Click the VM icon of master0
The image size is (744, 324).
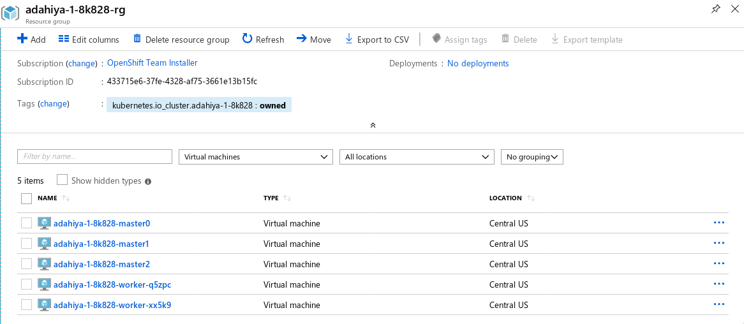pyautogui.click(x=44, y=223)
